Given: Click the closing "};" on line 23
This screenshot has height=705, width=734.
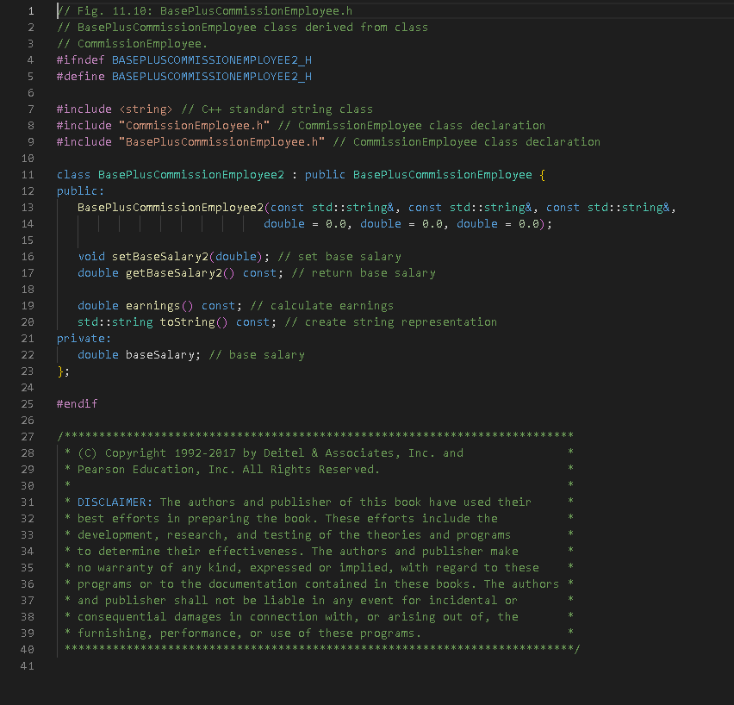Looking at the screenshot, I should point(63,371).
